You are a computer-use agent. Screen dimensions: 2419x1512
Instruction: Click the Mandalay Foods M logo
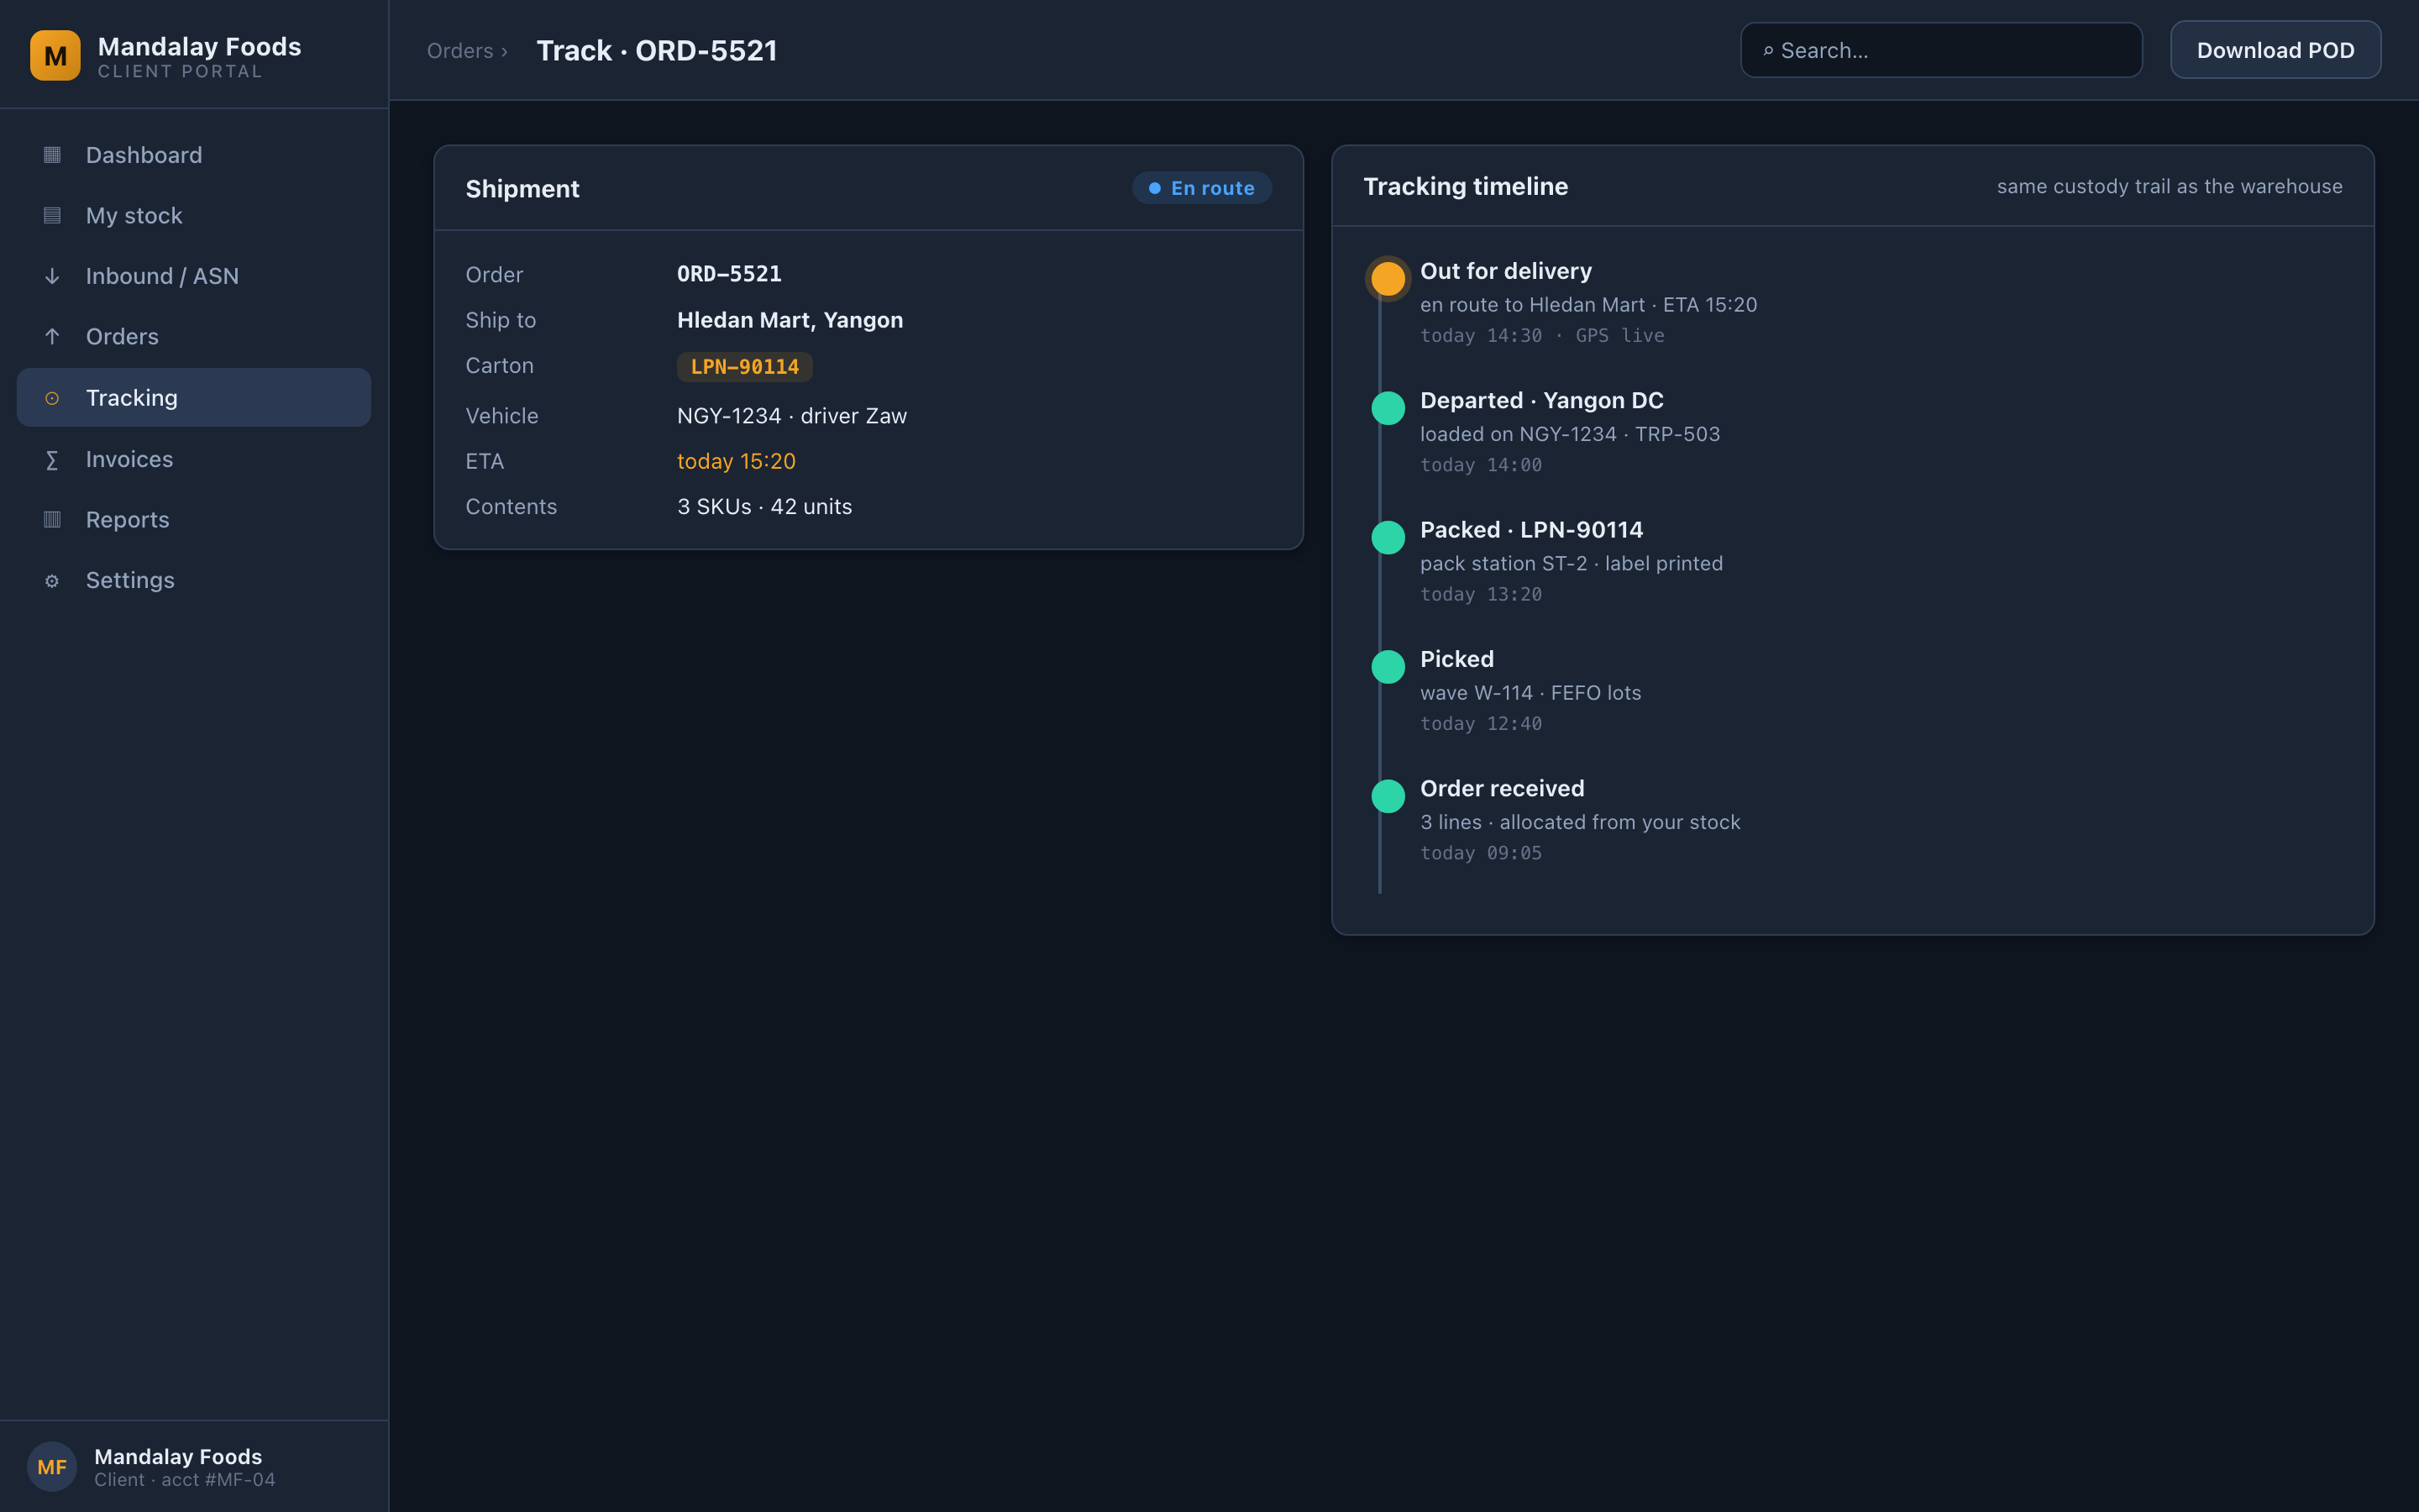click(55, 55)
